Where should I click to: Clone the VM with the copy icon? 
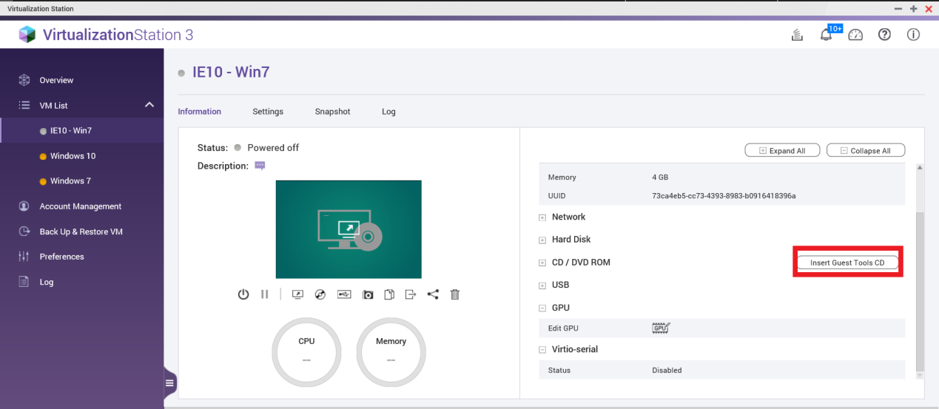(389, 294)
